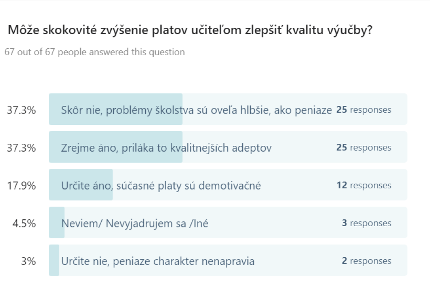Click the 3% percentage label
The width and height of the screenshot is (430, 298).
[x=29, y=261]
